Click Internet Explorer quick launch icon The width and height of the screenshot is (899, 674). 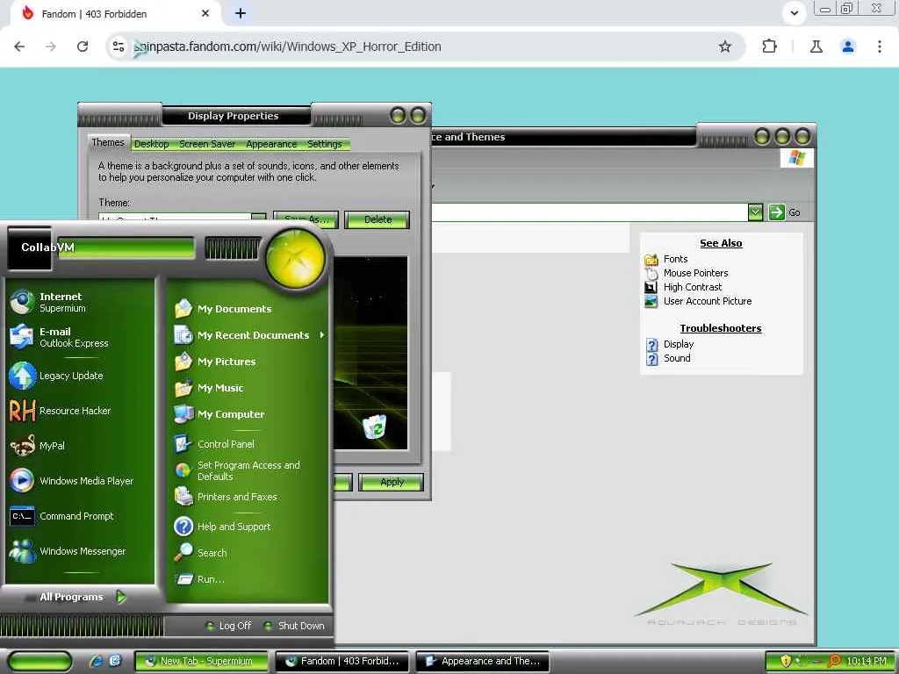[x=95, y=662]
